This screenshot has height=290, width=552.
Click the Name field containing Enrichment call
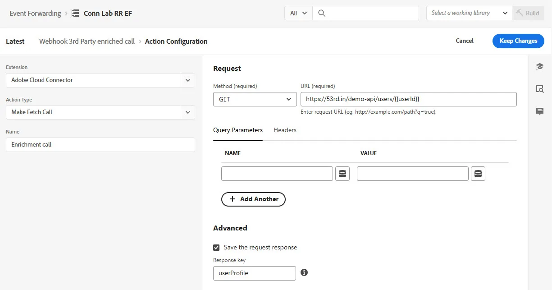[100, 145]
